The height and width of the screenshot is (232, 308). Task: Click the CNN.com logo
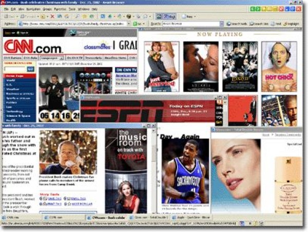tap(33, 47)
